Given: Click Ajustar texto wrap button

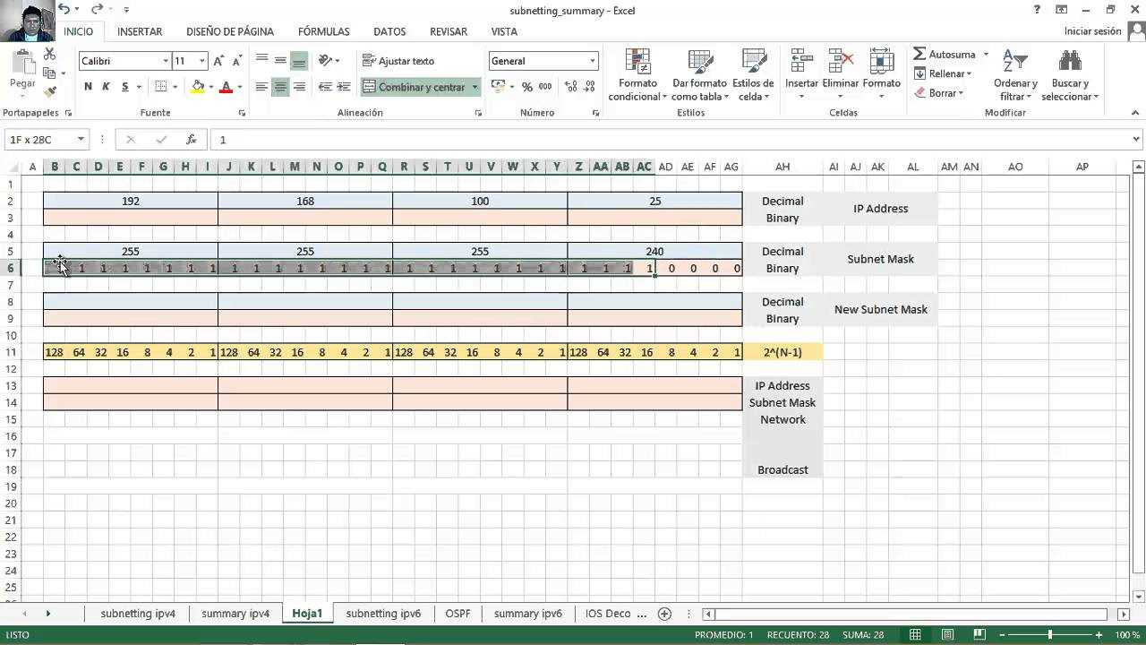Looking at the screenshot, I should coord(398,61).
